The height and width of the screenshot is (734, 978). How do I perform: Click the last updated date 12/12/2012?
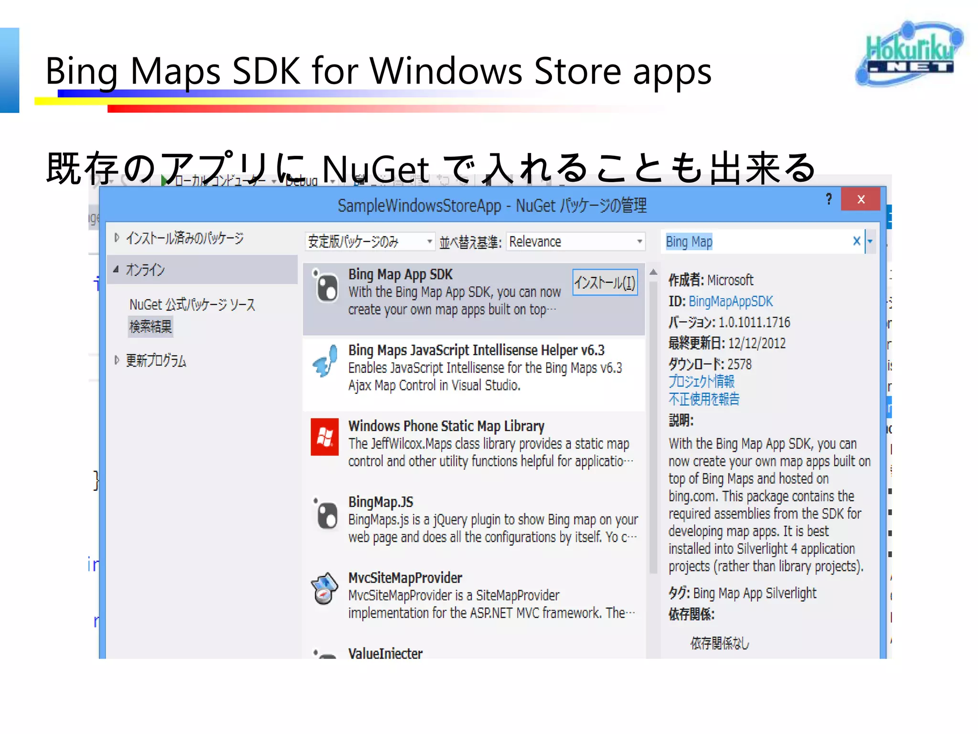tap(757, 343)
